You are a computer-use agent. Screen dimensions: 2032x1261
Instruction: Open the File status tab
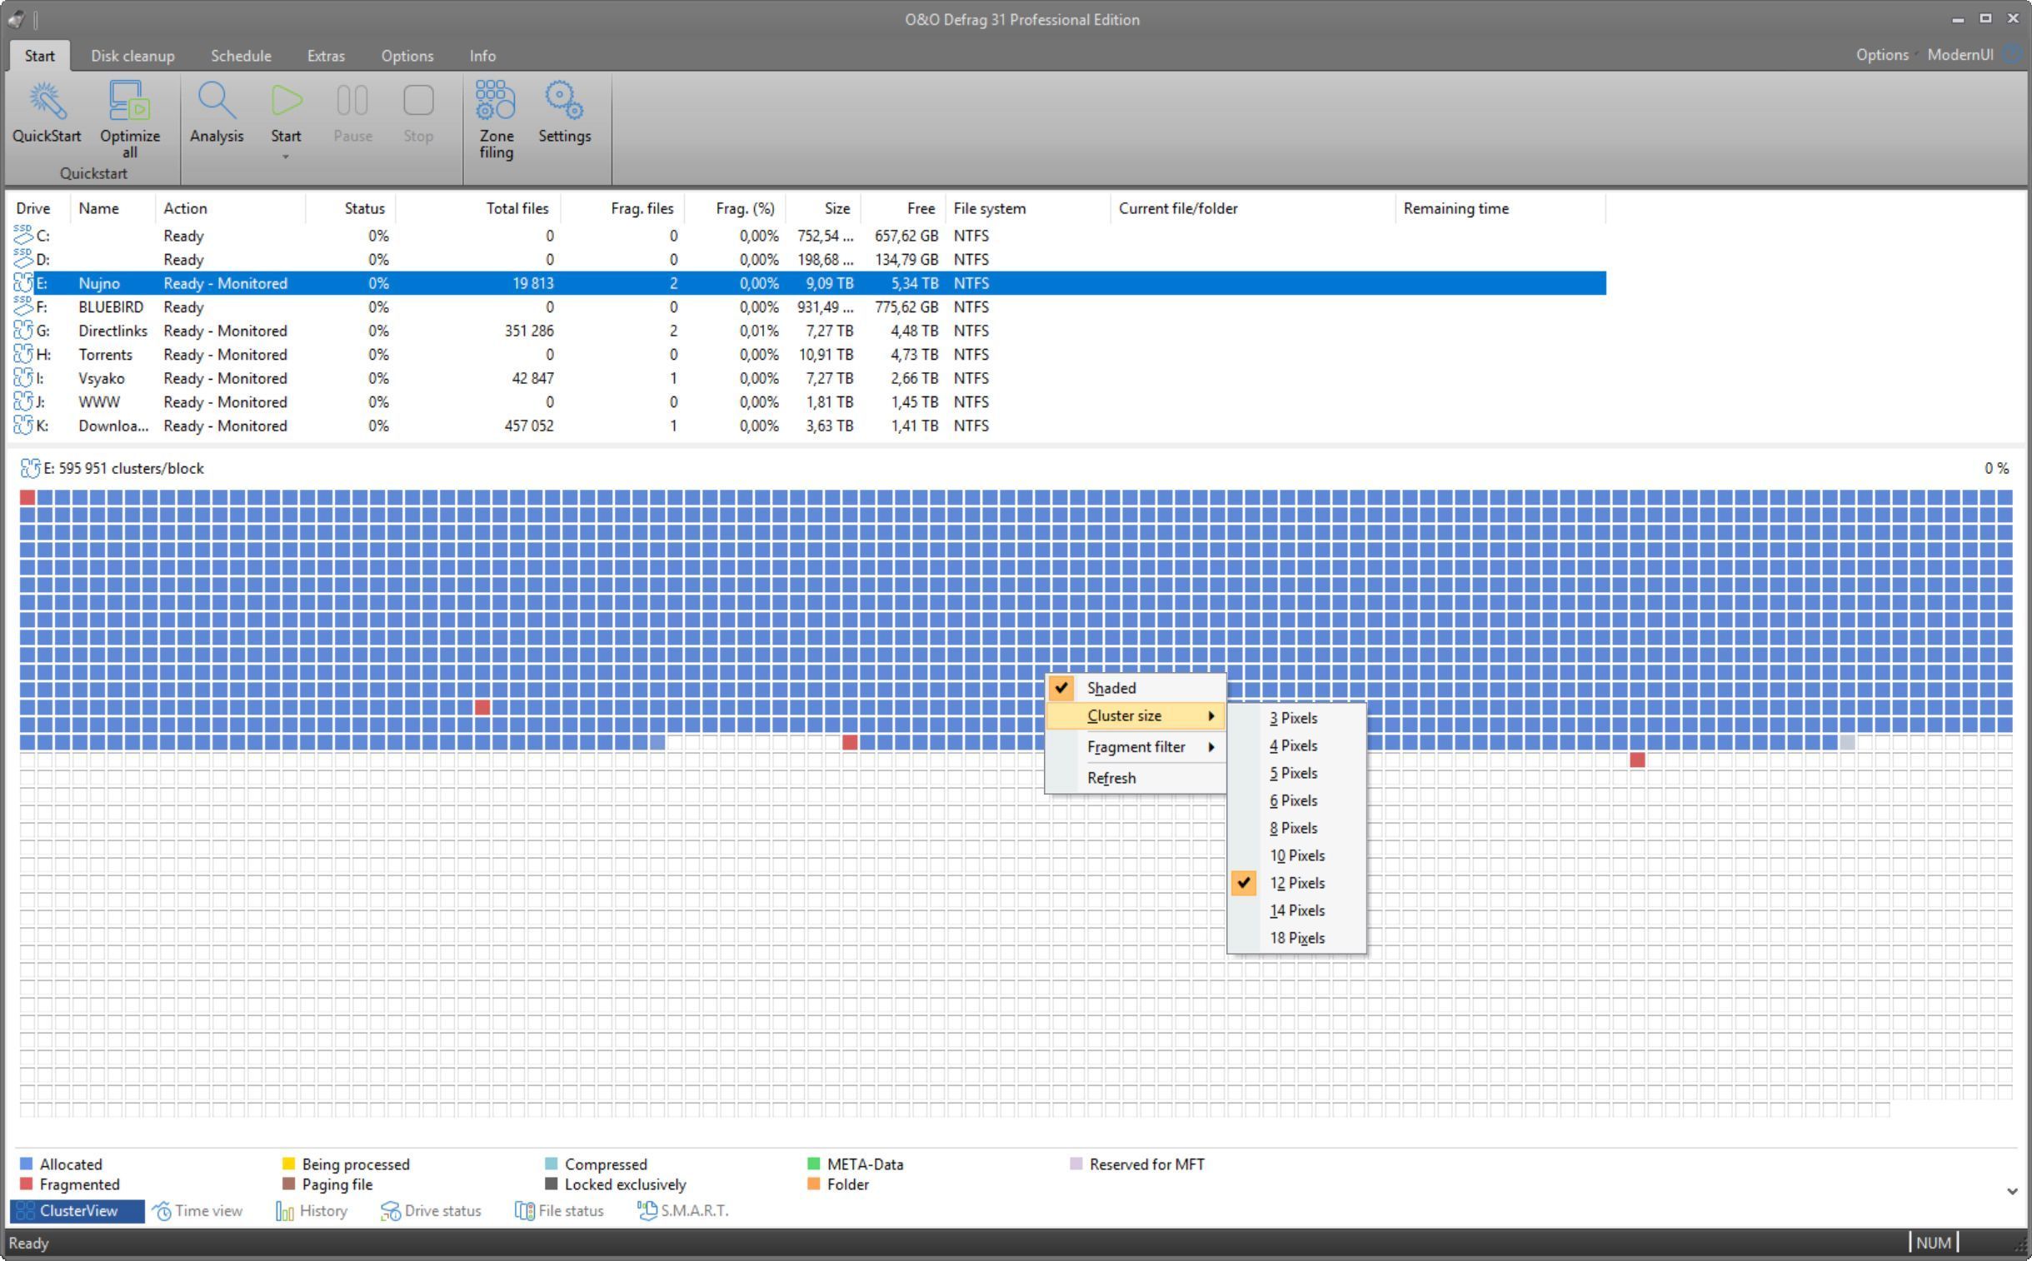tap(560, 1211)
